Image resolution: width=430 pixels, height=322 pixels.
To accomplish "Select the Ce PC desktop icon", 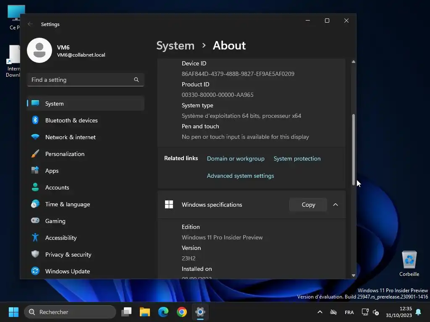I will [x=14, y=17].
